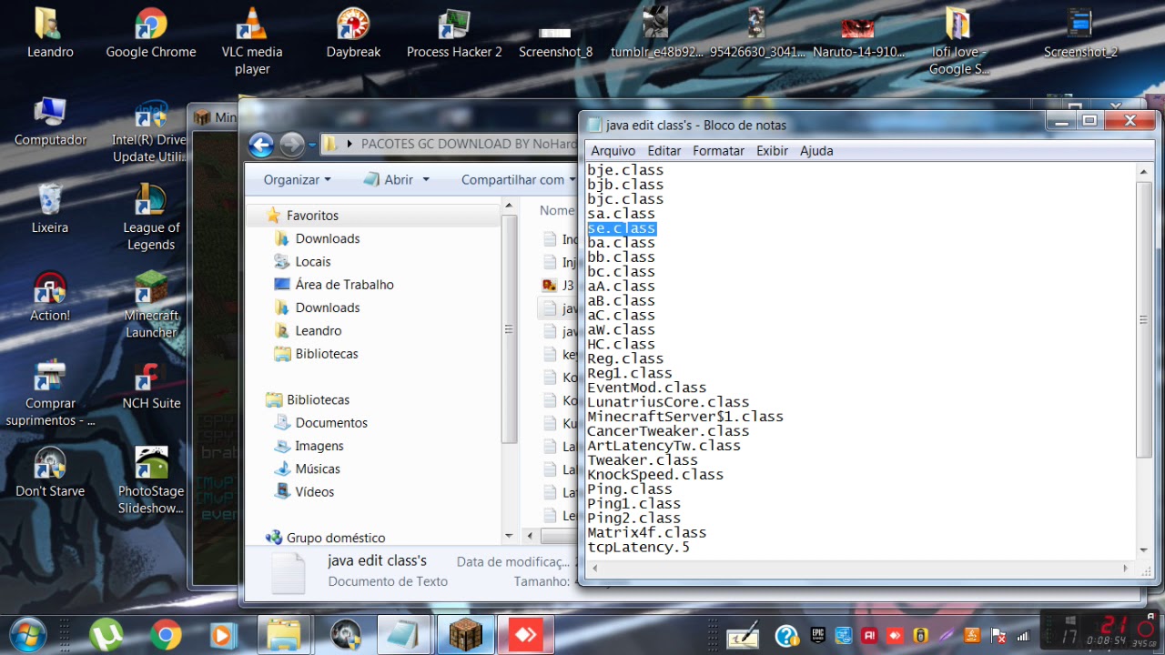Click the Notepad taskbar button
Viewport: 1165px width, 655px height.
405,634
